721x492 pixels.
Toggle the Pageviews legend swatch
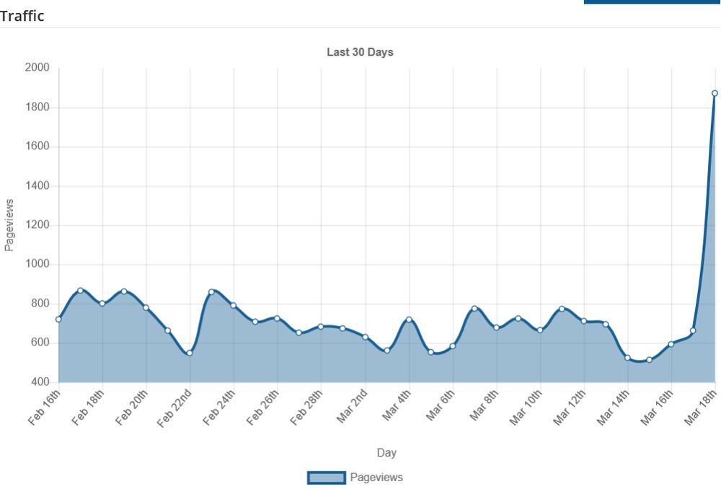click(326, 478)
